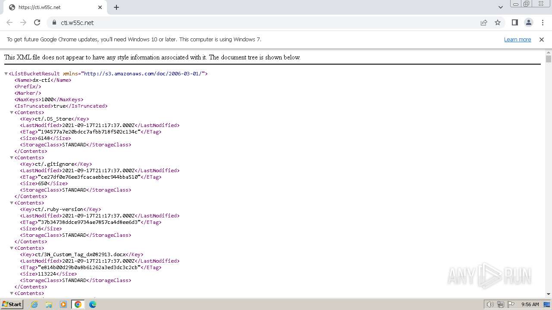Click the taskbar clock 9:56 AM
Screen dimensions: 552x310
(x=530, y=304)
